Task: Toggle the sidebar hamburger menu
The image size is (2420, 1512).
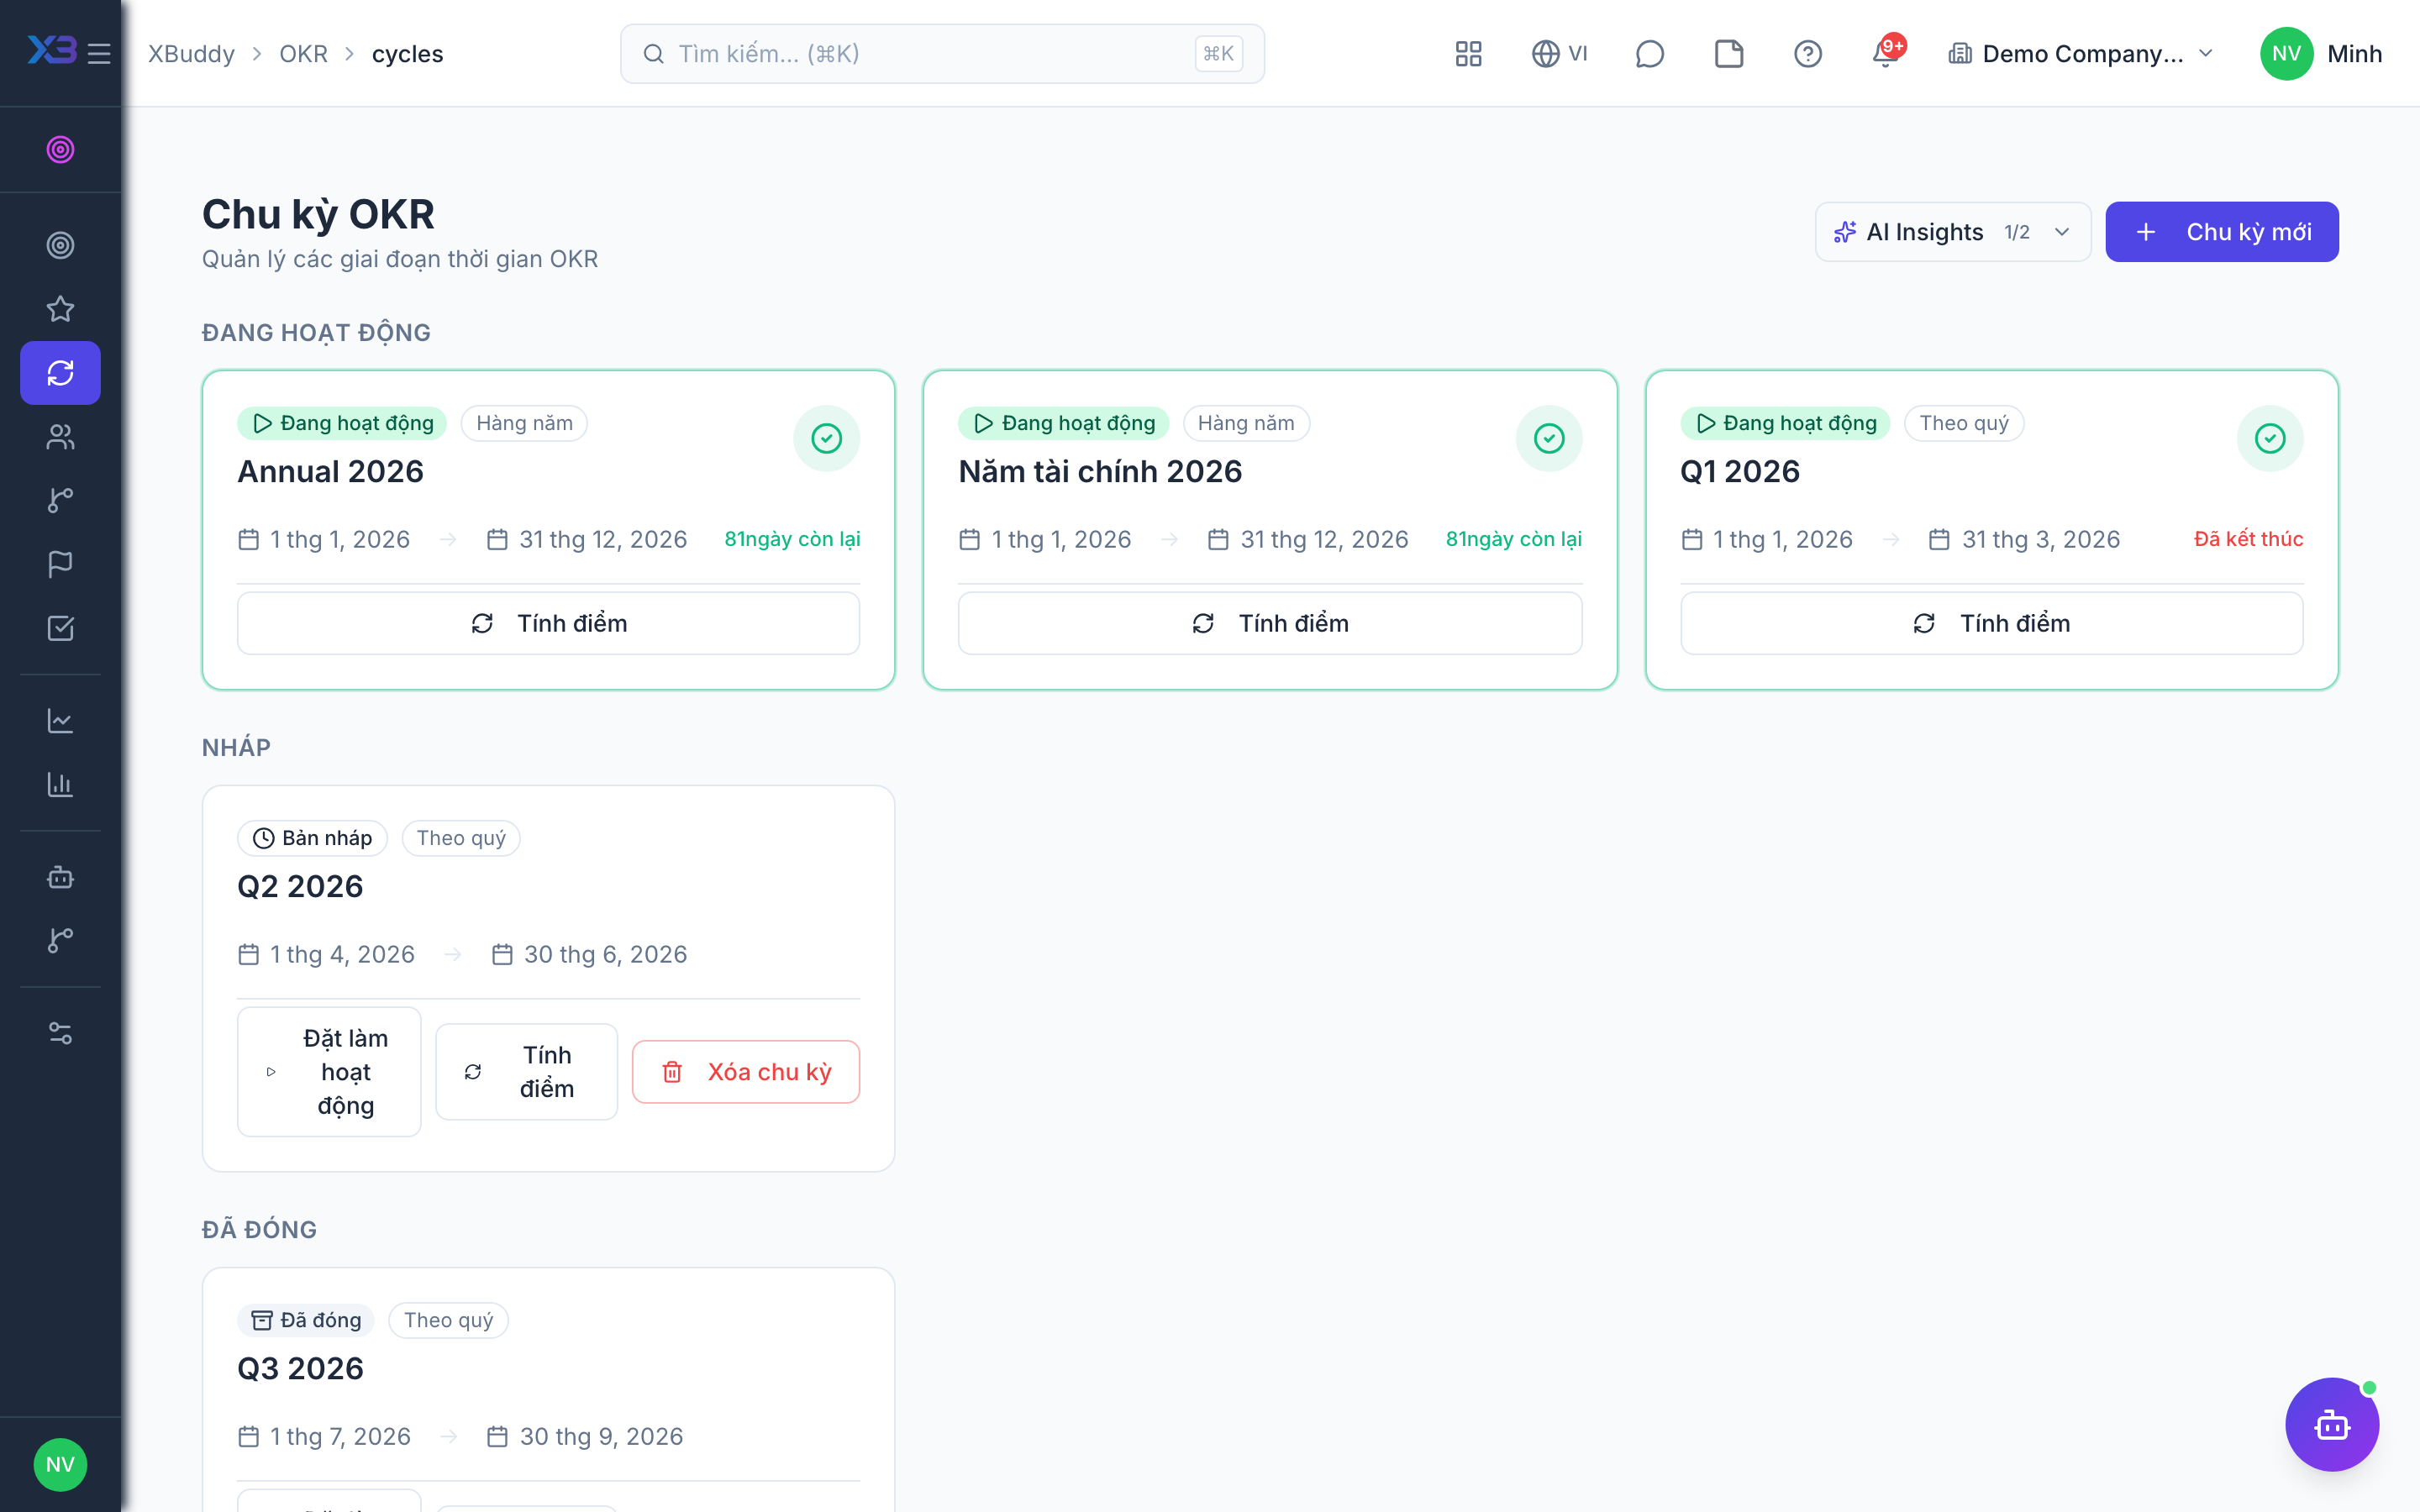Action: [99, 53]
